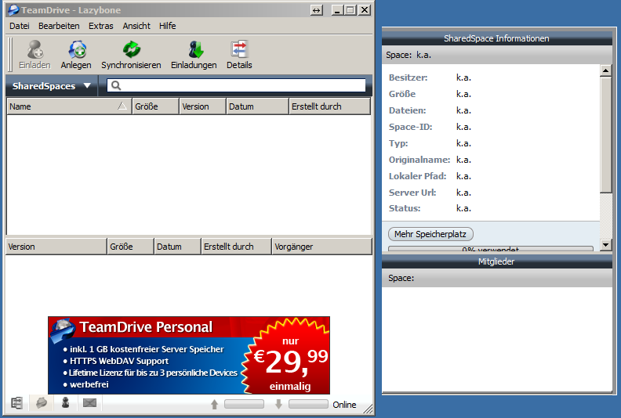
Task: Click the storage usage bar in info panel
Action: pyautogui.click(x=491, y=249)
